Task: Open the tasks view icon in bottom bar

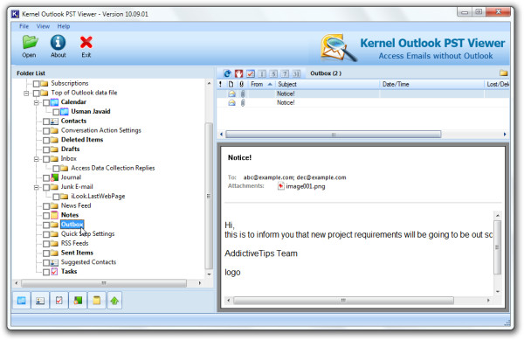Action: tap(59, 301)
